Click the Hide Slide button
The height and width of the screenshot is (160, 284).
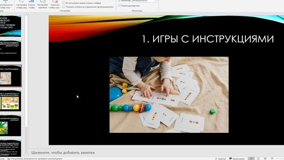32,4
